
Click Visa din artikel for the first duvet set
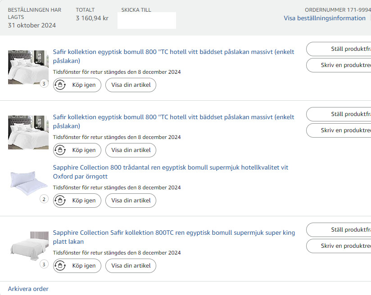[131, 85]
